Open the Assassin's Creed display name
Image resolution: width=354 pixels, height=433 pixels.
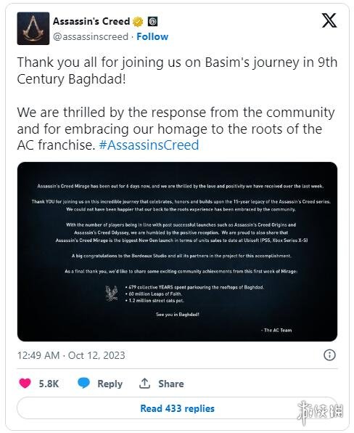click(x=91, y=21)
